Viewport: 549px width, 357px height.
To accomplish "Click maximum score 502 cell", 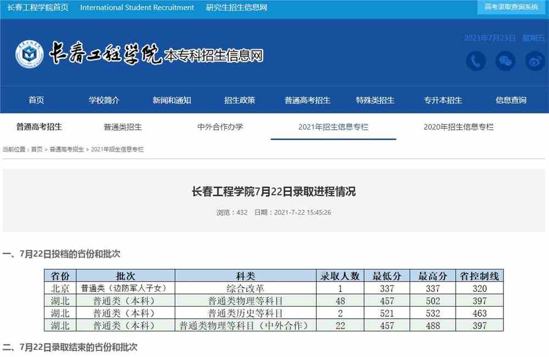I will (x=433, y=301).
